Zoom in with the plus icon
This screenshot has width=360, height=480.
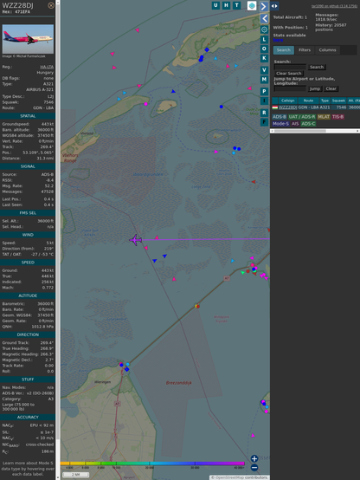click(x=254, y=458)
